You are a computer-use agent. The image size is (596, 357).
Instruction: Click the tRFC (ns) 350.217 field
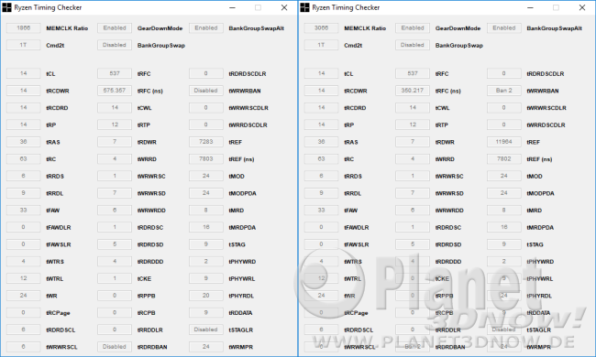coord(413,91)
